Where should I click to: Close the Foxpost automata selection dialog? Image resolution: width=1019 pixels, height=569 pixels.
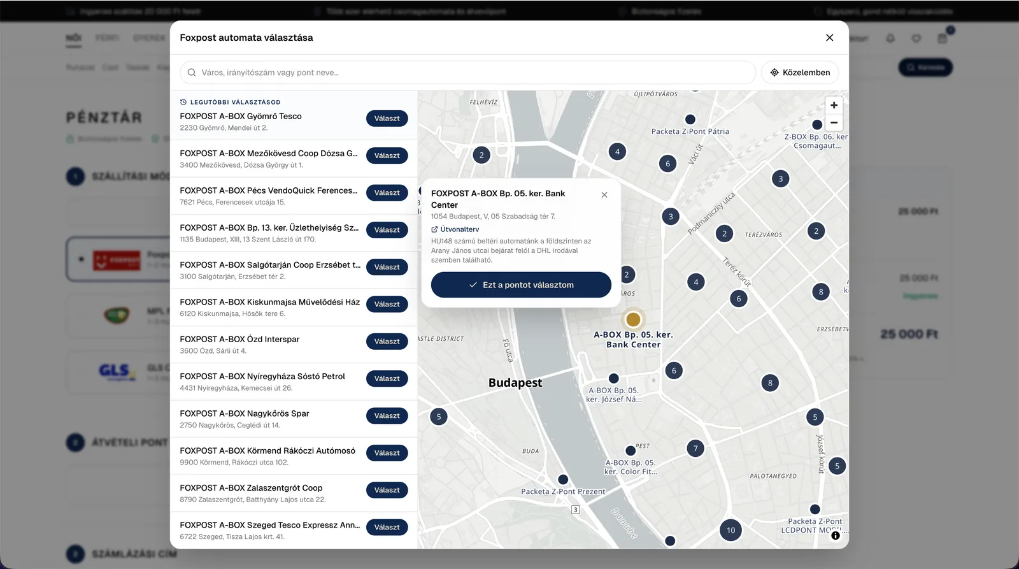click(x=829, y=38)
